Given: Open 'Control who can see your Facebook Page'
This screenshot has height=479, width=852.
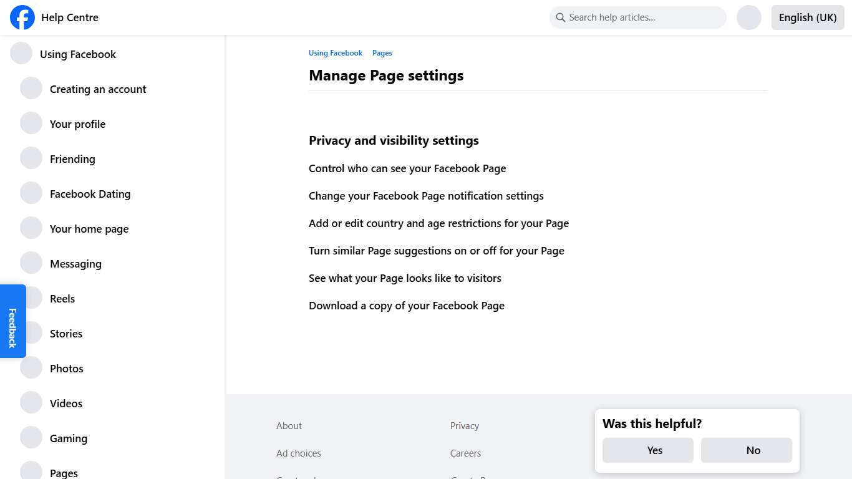Looking at the screenshot, I should tap(407, 168).
